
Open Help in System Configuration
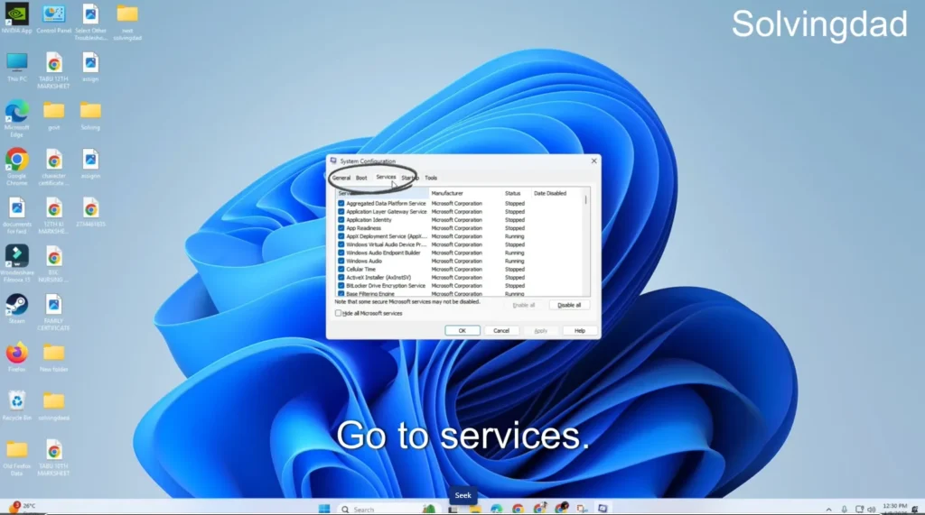point(579,331)
